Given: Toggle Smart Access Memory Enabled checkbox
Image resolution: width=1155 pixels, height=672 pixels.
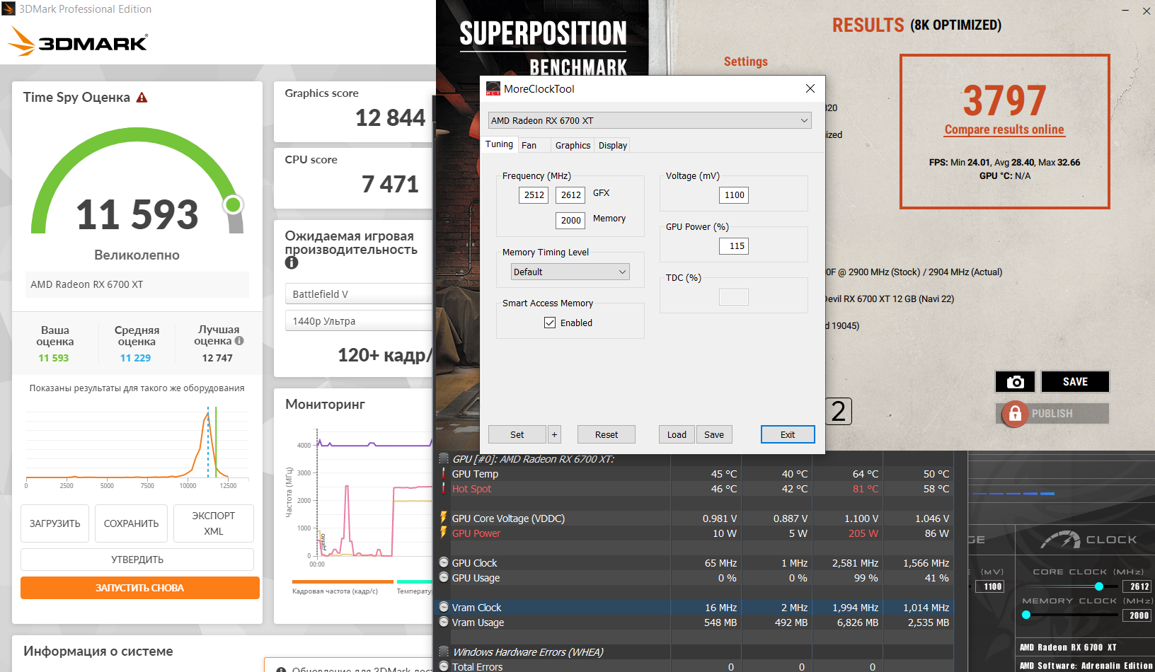Looking at the screenshot, I should point(550,323).
